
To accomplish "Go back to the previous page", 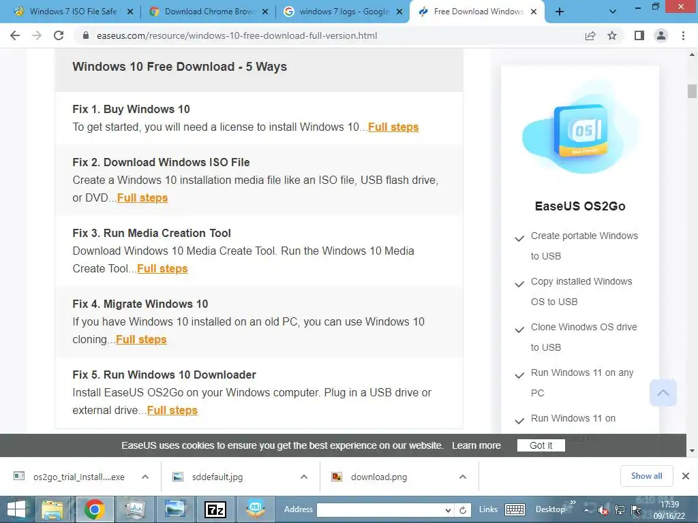I will (15, 35).
